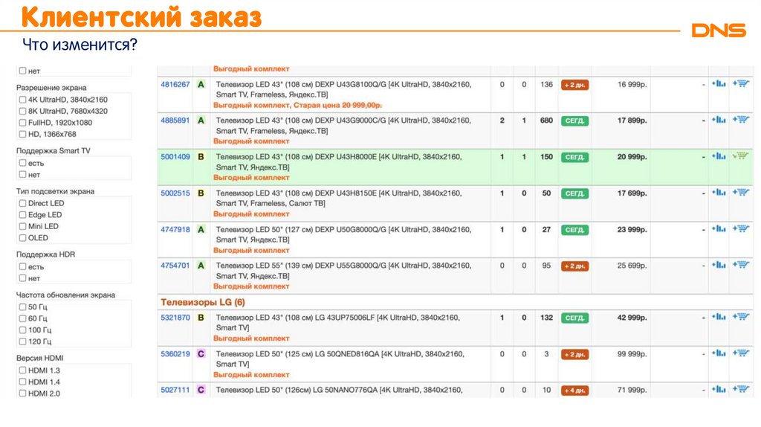Enable Smart TV 'есть' filter
Viewport: 761px width, 427px height.
pyautogui.click(x=22, y=163)
